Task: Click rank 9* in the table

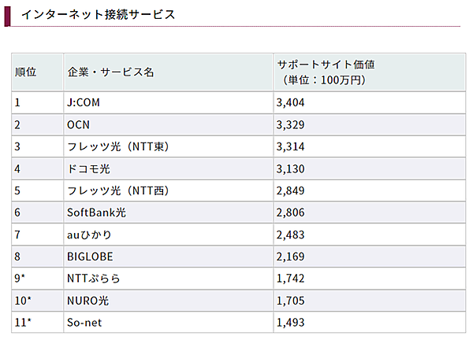Action: (20, 279)
